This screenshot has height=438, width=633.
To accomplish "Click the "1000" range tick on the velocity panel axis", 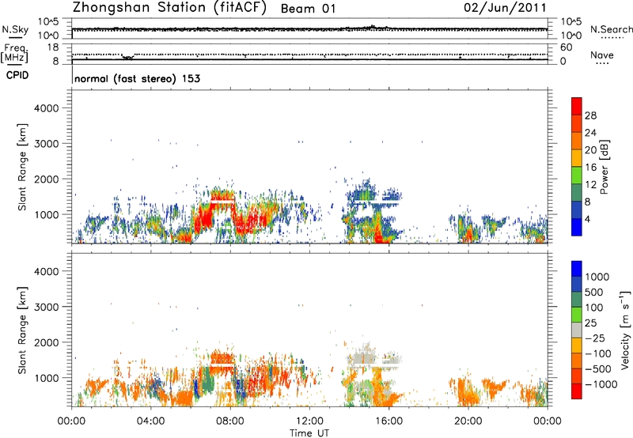I will (x=47, y=378).
